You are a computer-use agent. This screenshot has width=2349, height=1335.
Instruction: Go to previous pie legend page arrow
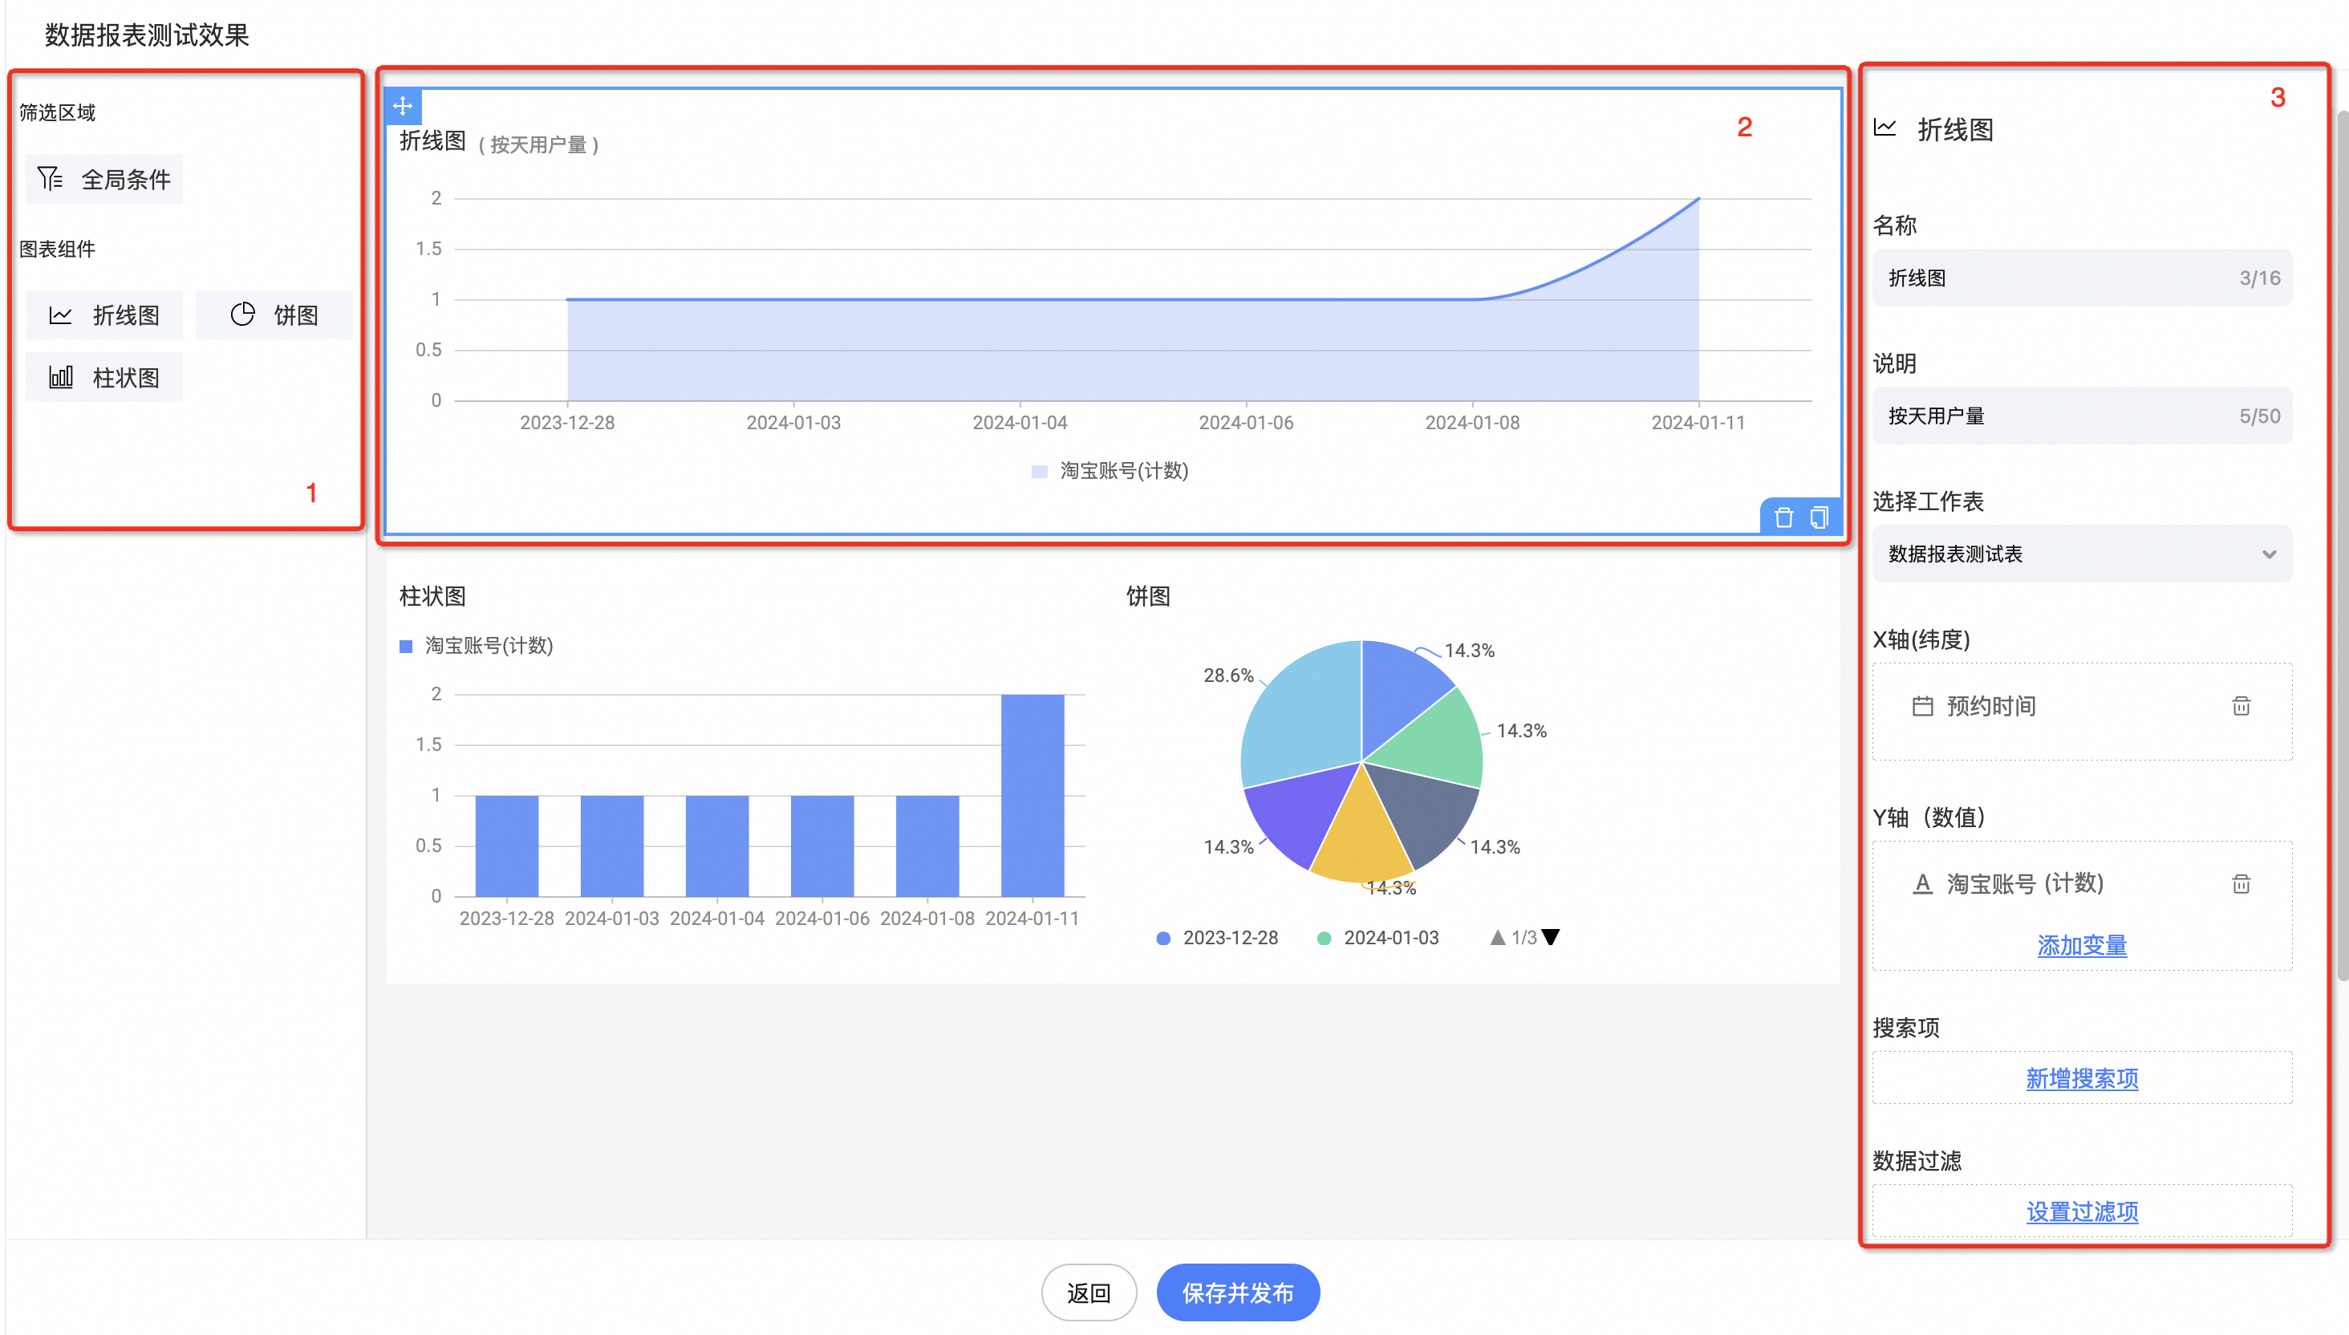(x=1497, y=937)
